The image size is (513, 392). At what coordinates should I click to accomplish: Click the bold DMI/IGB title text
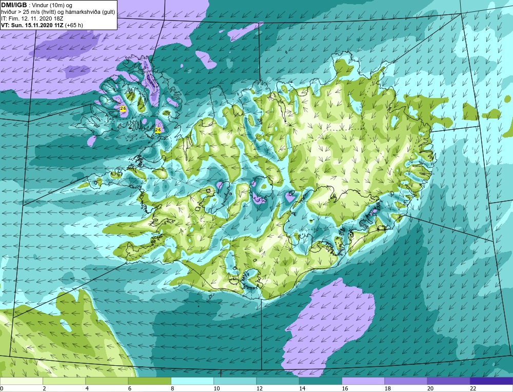[x=14, y=5]
